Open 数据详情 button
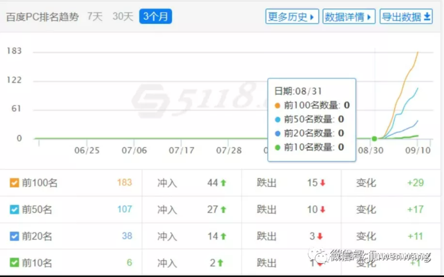This screenshot has height=277, width=444. (349, 16)
